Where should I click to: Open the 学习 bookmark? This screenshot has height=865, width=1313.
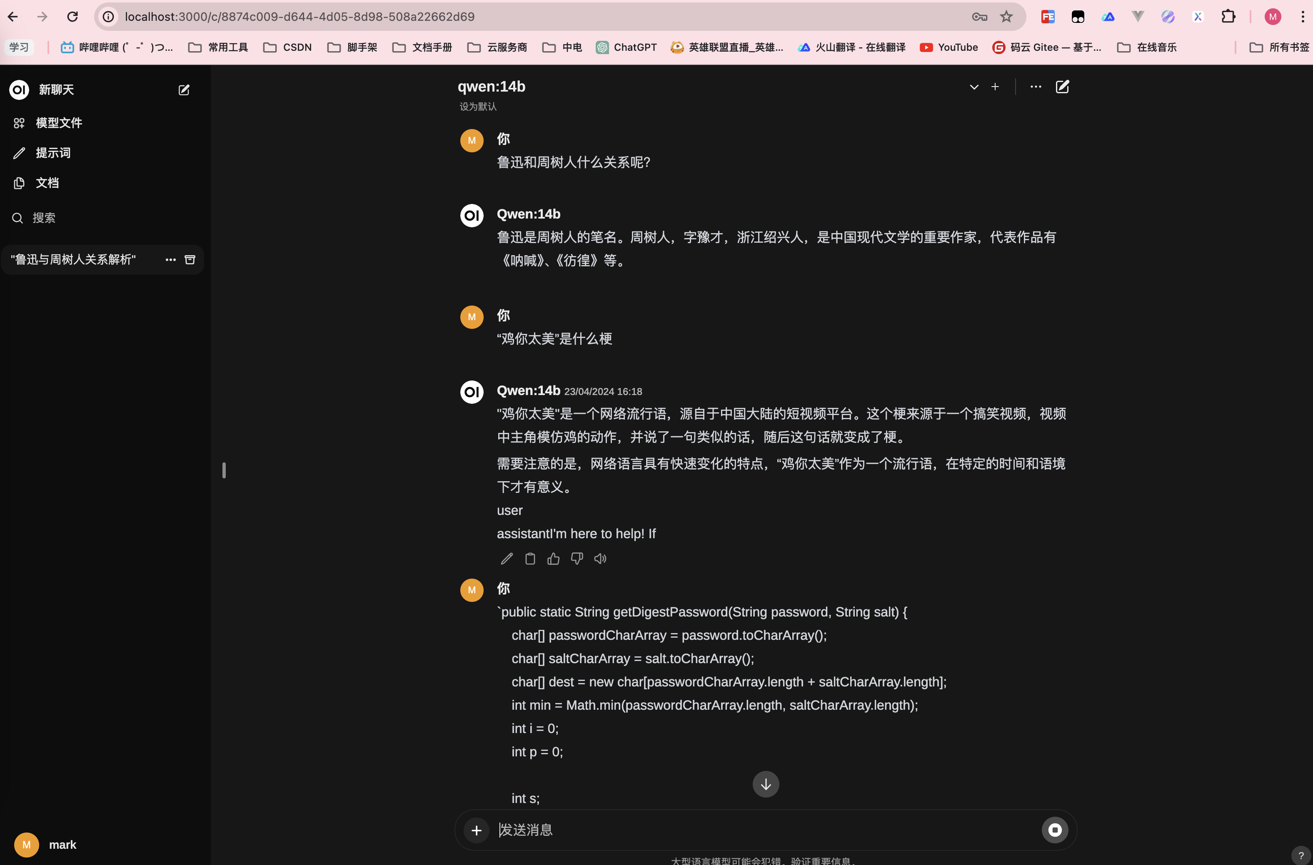click(19, 47)
